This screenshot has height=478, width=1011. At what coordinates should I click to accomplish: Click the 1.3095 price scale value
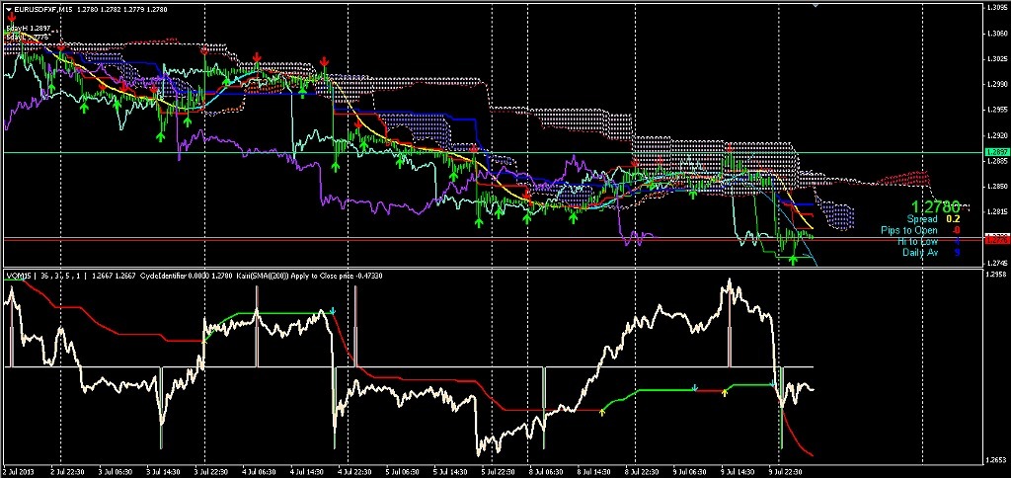tap(997, 8)
